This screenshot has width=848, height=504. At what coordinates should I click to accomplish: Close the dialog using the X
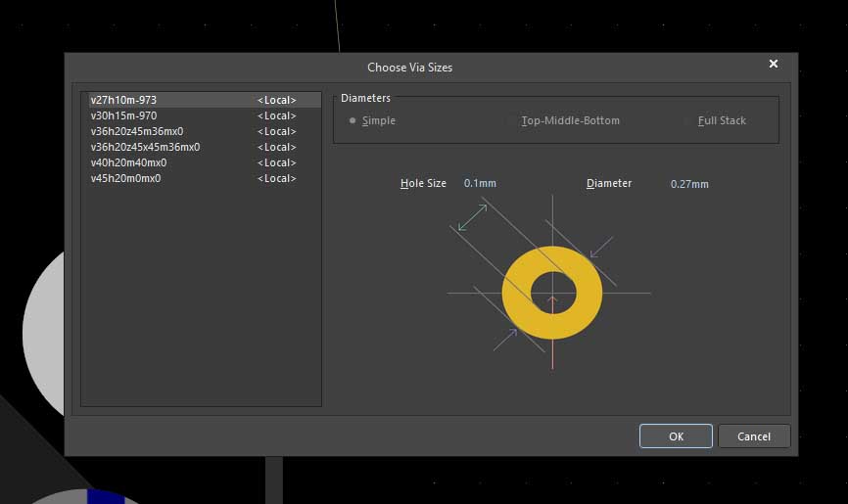[774, 65]
